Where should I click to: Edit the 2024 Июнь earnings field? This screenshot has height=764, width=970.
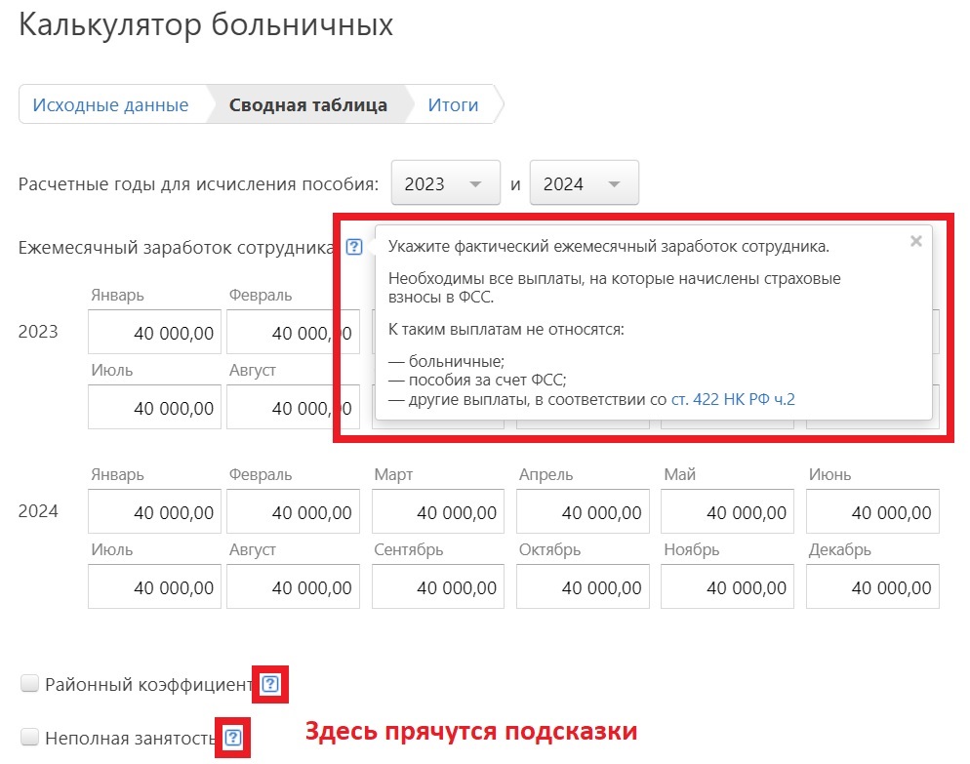coord(872,511)
